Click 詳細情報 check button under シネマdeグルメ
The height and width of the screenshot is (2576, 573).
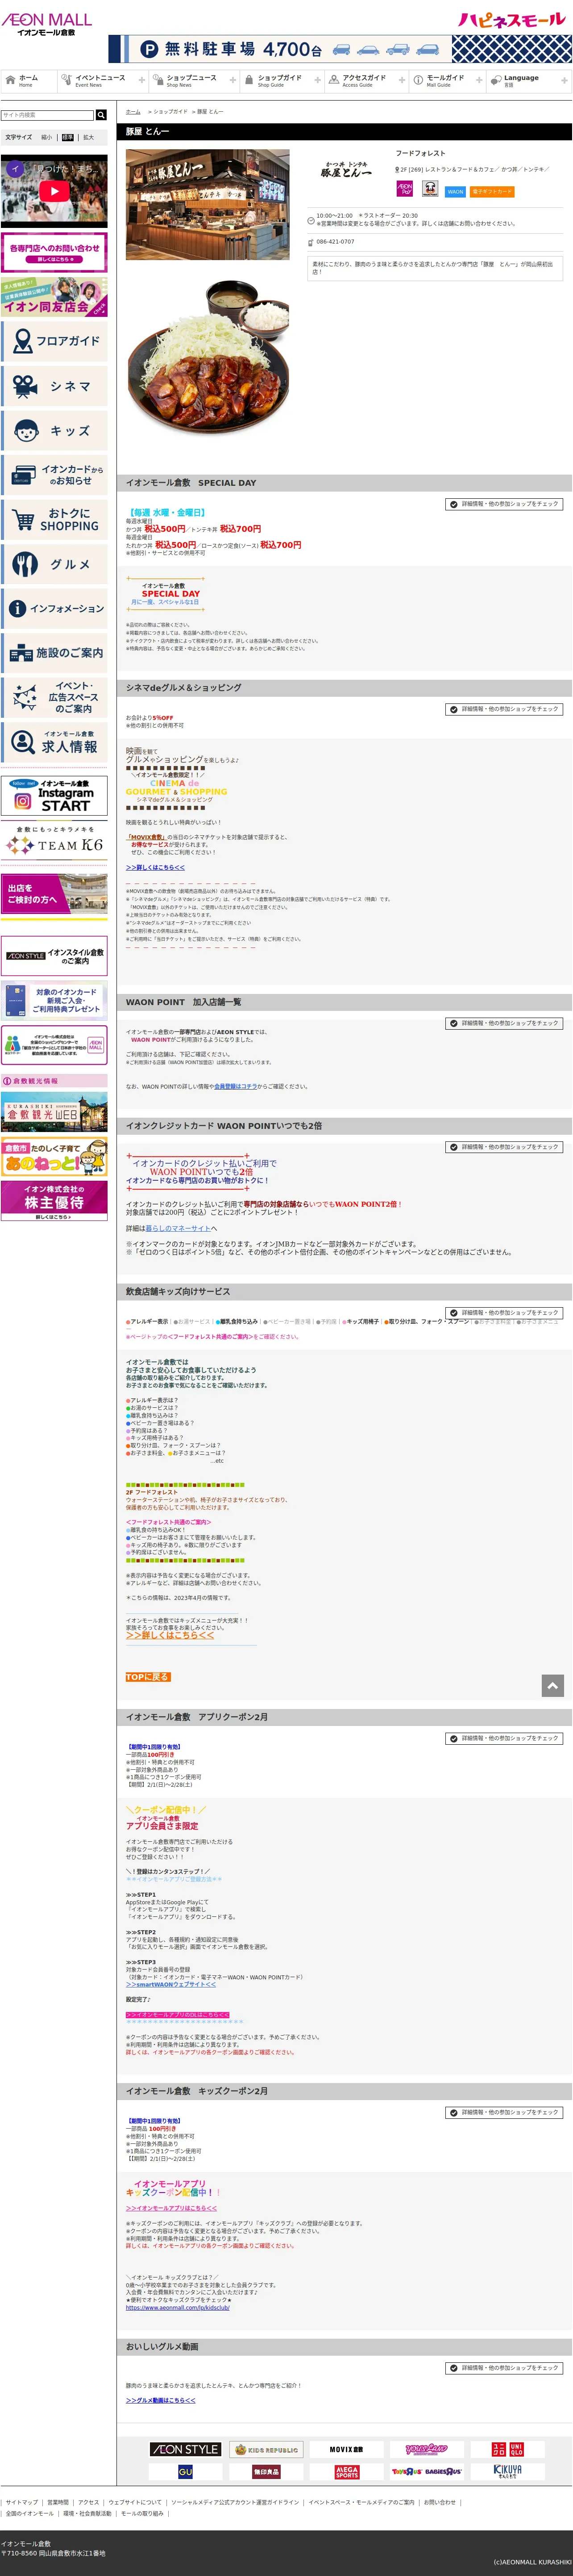coord(504,709)
